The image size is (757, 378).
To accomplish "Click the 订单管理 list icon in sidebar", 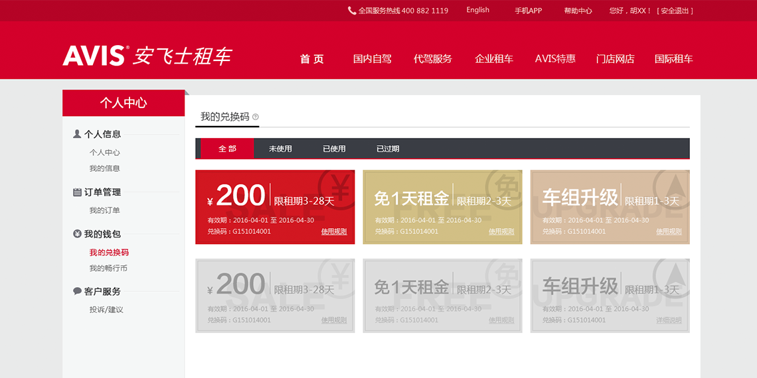I will (77, 192).
